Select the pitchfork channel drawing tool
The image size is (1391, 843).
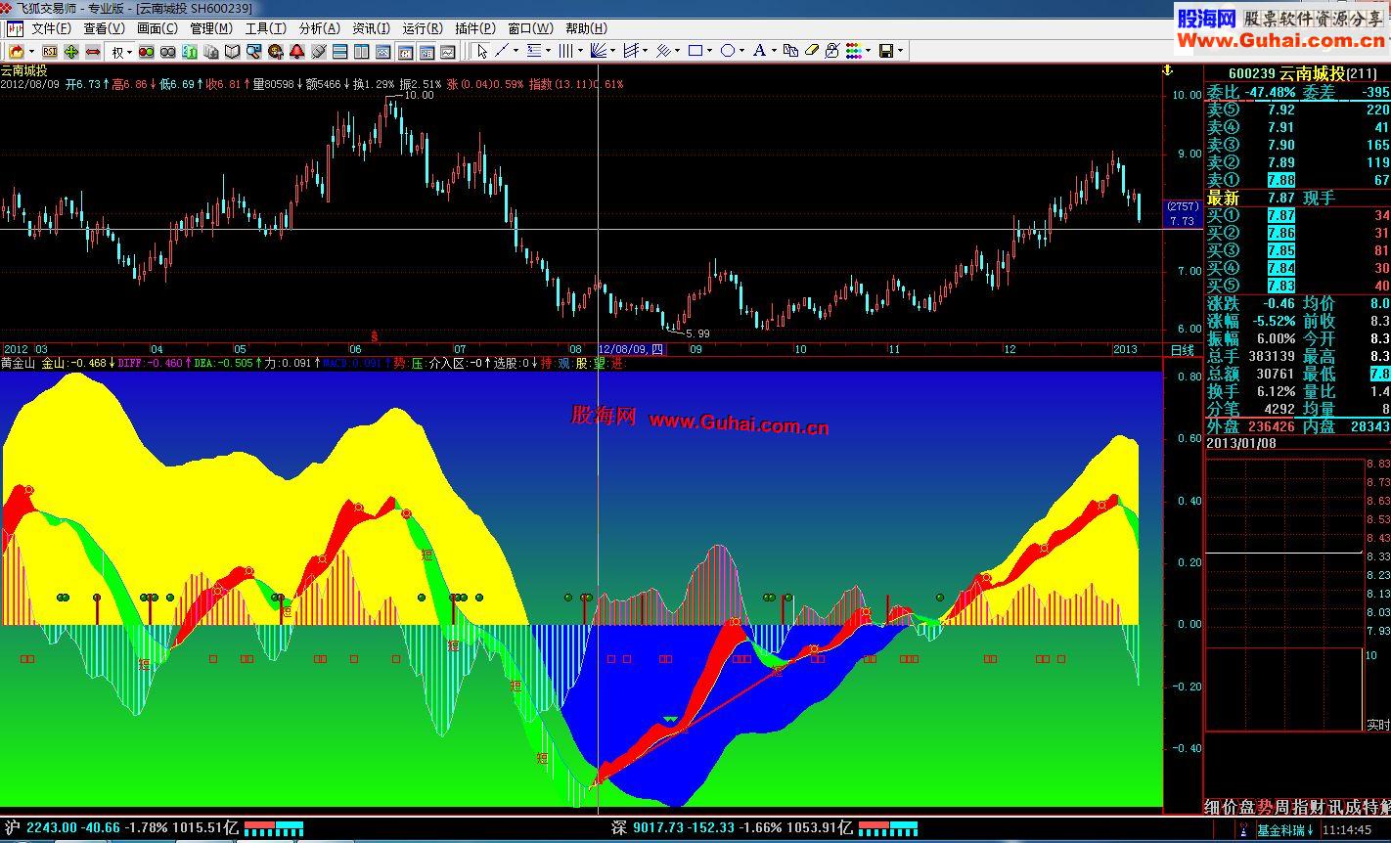(630, 51)
